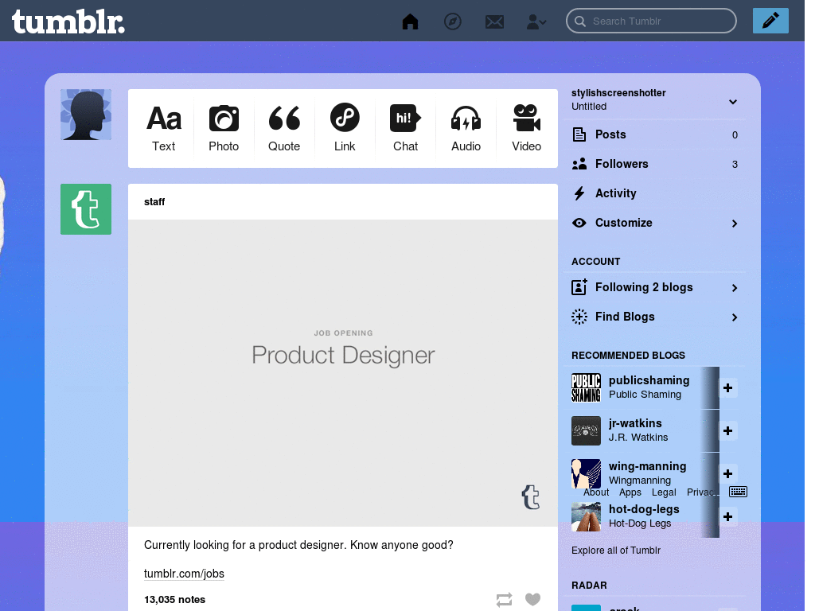Open the wing-manning blog name
This screenshot has height=611, width=815.
[647, 466]
